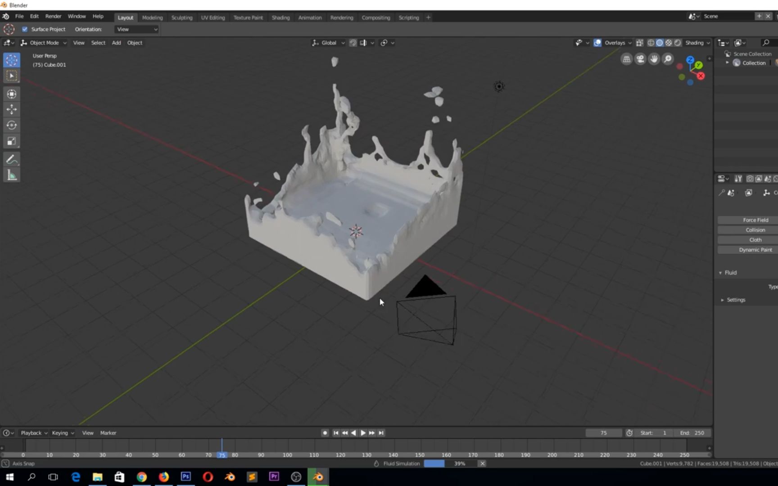The width and height of the screenshot is (778, 486).
Task: Activate the Rotate tool
Action: [11, 125]
